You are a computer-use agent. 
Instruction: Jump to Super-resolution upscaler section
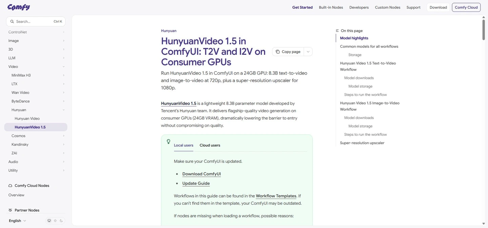pyautogui.click(x=362, y=143)
